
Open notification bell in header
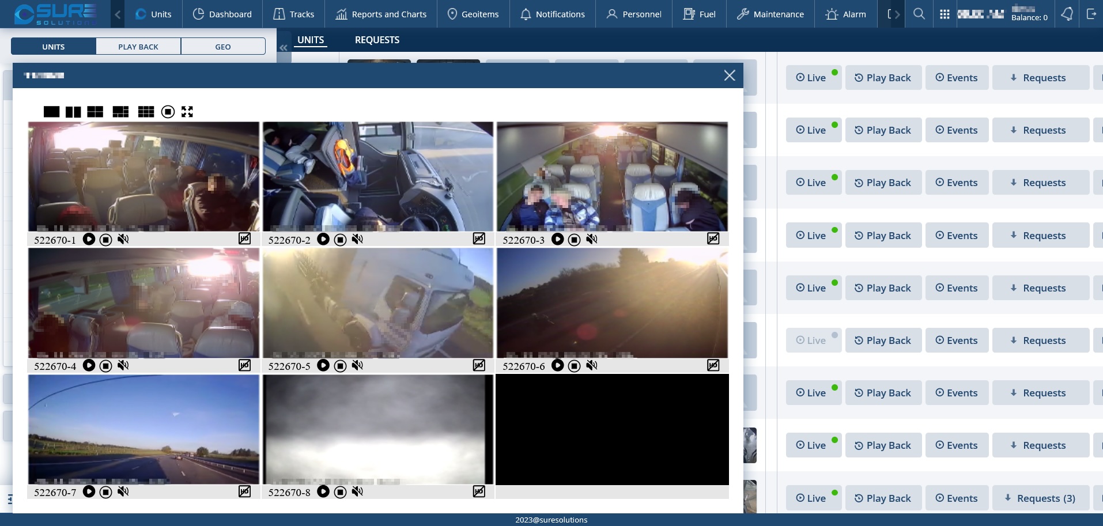point(1067,14)
